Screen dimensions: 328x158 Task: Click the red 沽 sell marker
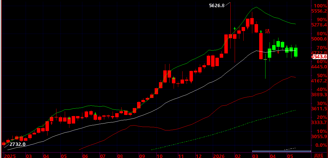268,32
